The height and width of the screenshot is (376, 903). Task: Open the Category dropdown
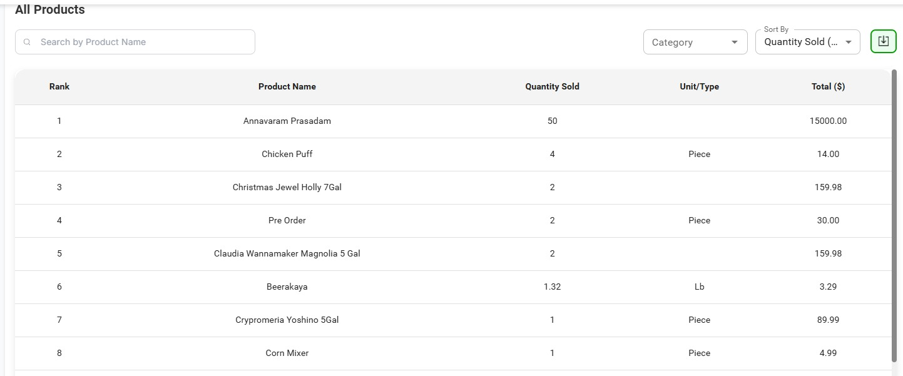pyautogui.click(x=695, y=43)
